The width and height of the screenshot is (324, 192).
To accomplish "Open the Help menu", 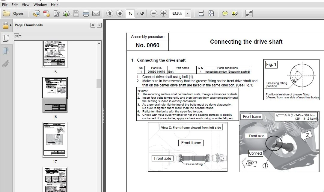I will click(55, 4).
